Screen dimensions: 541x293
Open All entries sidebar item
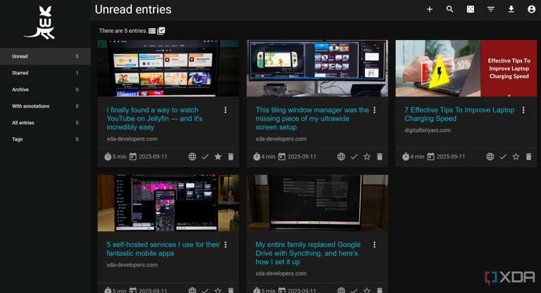[x=45, y=122]
